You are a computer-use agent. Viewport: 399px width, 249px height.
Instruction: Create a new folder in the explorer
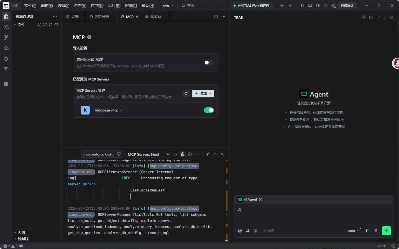(x=45, y=25)
